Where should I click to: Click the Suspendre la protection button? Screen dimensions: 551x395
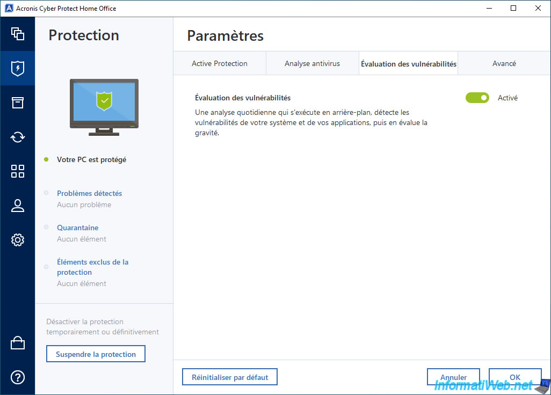(x=96, y=354)
